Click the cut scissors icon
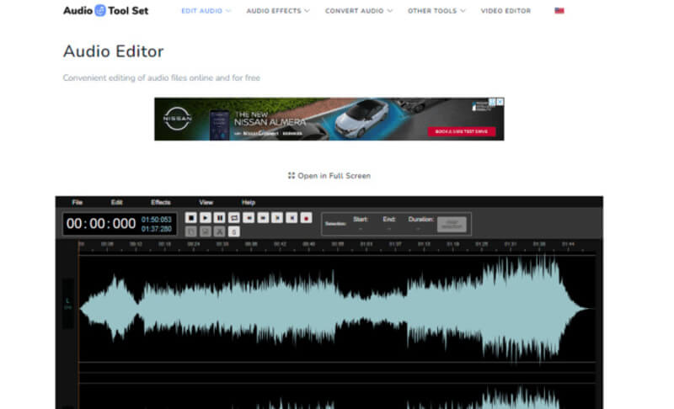This screenshot has width=674, height=409. pyautogui.click(x=220, y=231)
